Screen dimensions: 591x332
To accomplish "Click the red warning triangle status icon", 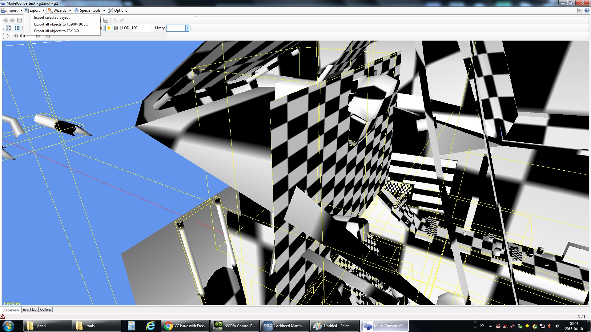I will (x=3, y=316).
